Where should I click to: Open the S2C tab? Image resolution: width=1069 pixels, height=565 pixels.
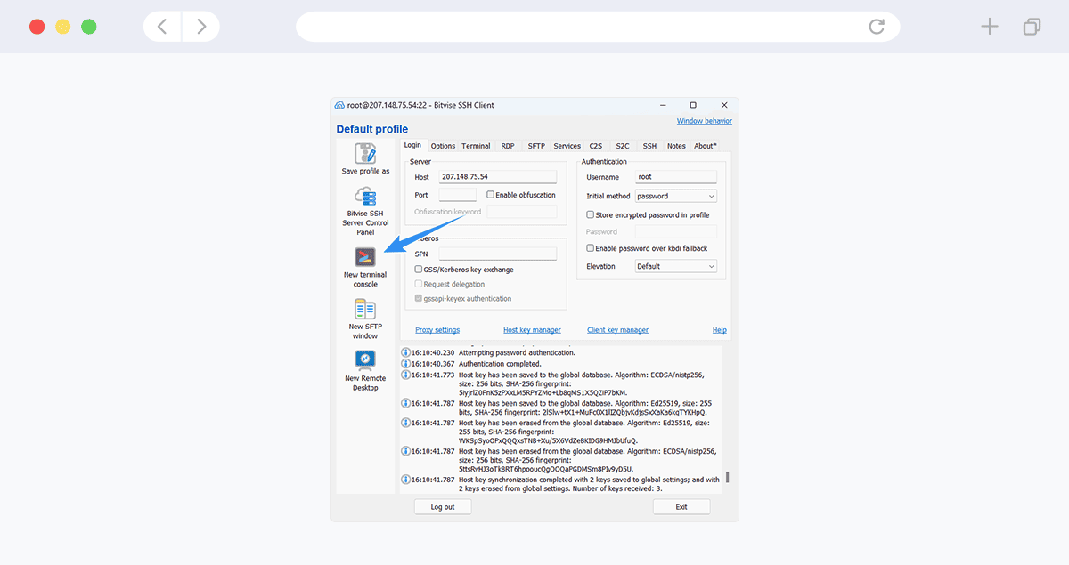click(623, 146)
